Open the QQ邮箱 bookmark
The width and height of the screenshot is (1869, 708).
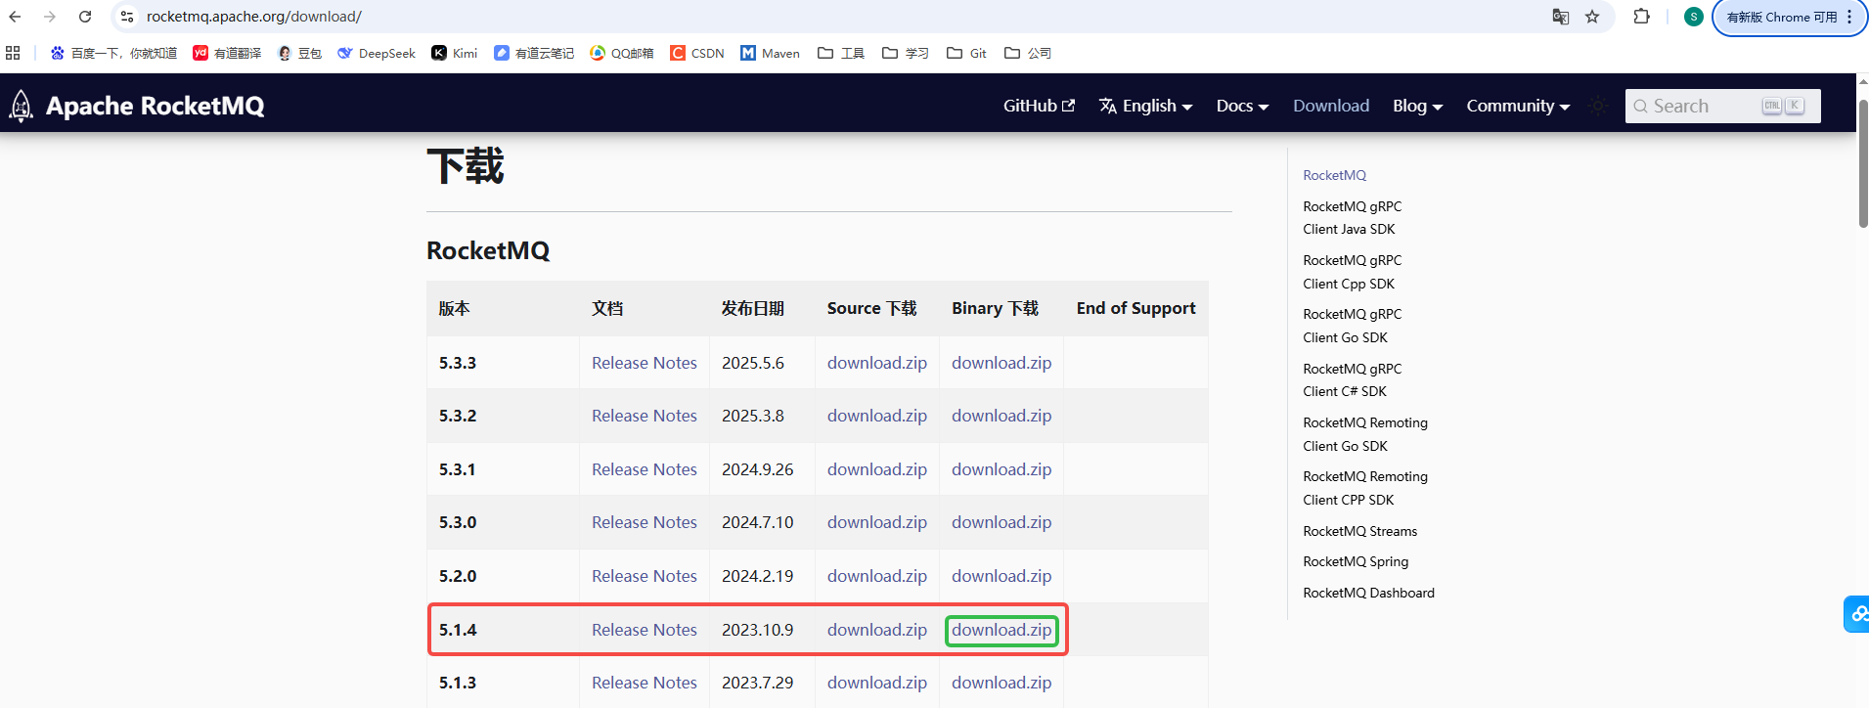click(x=622, y=53)
